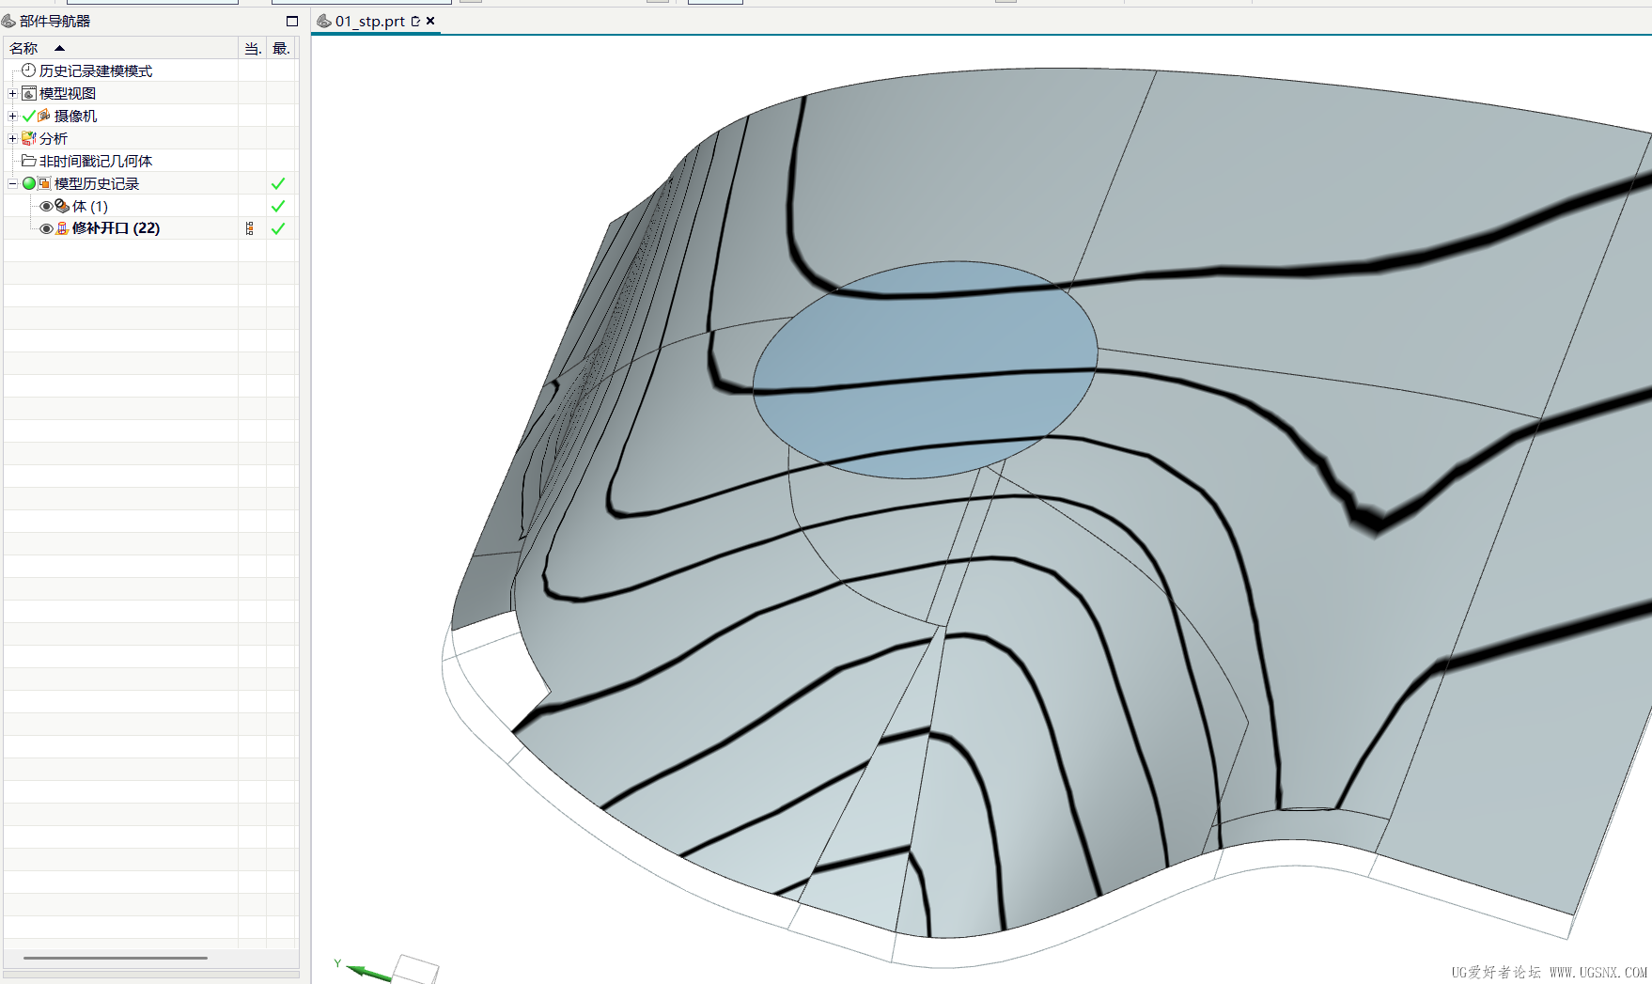Switch to the 01_stp.prt tab

point(369,21)
